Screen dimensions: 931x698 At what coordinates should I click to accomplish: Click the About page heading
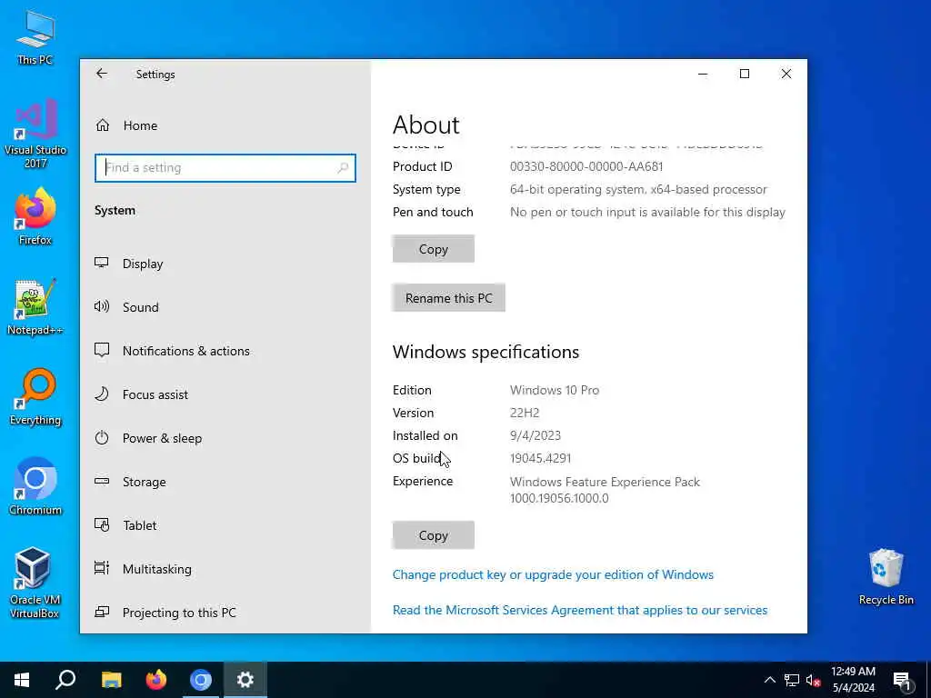[x=425, y=125]
